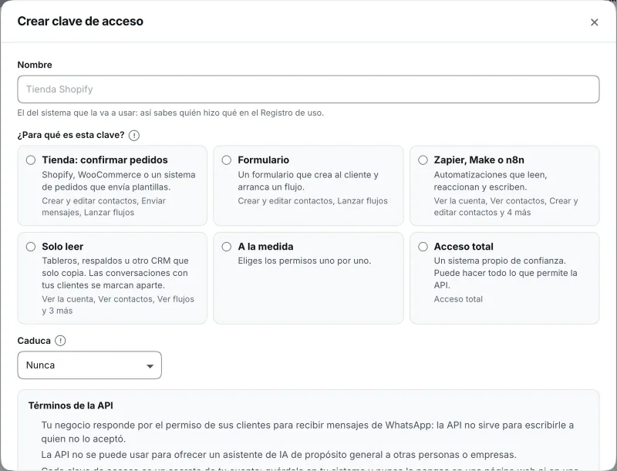
Task: Show info icon next to Caduca
Action: pyautogui.click(x=60, y=341)
